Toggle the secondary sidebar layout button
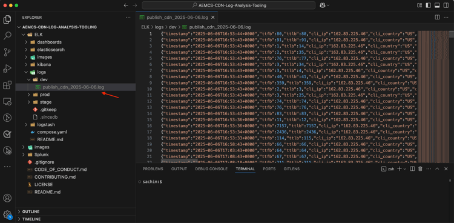 (446, 5)
